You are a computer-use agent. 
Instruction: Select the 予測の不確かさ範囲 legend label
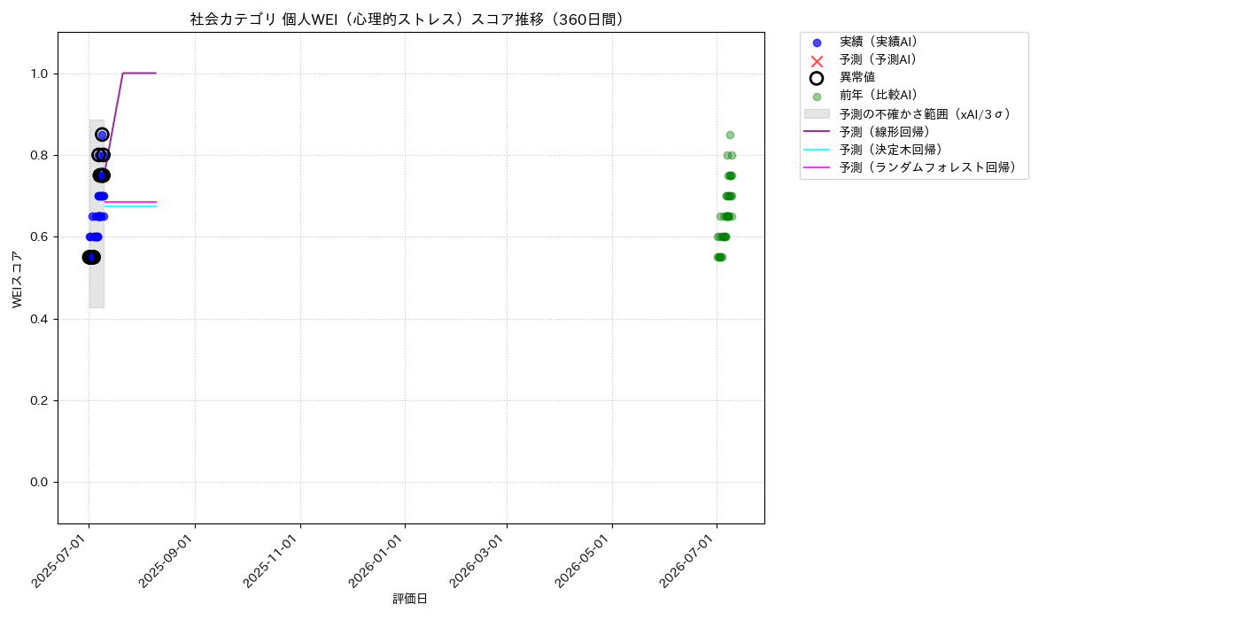[927, 113]
